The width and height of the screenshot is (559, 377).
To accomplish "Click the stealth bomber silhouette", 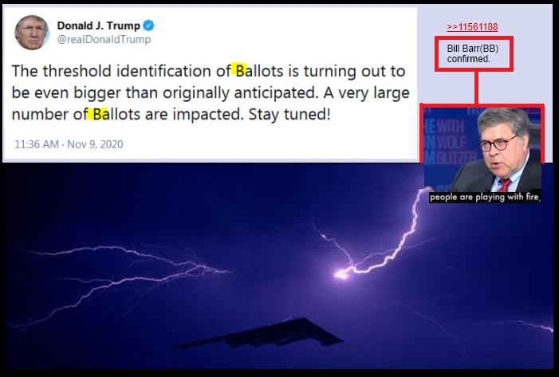I will (260, 333).
